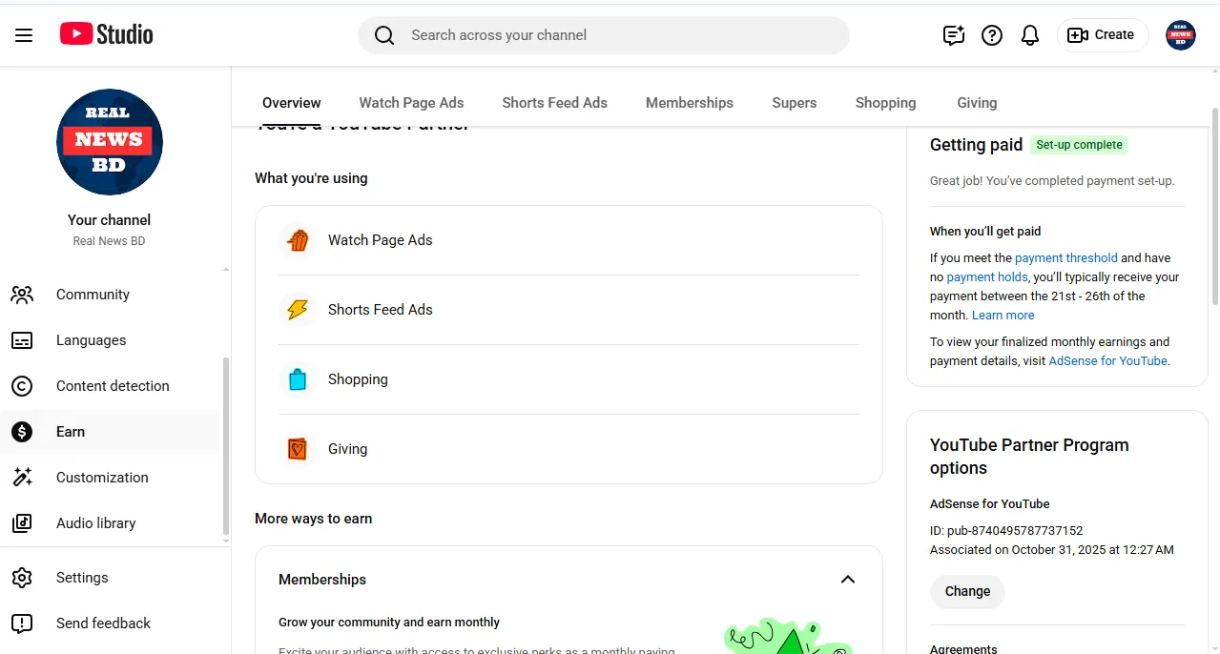Open the Shopping row in What you're using
The height and width of the screenshot is (654, 1220).
tap(569, 379)
